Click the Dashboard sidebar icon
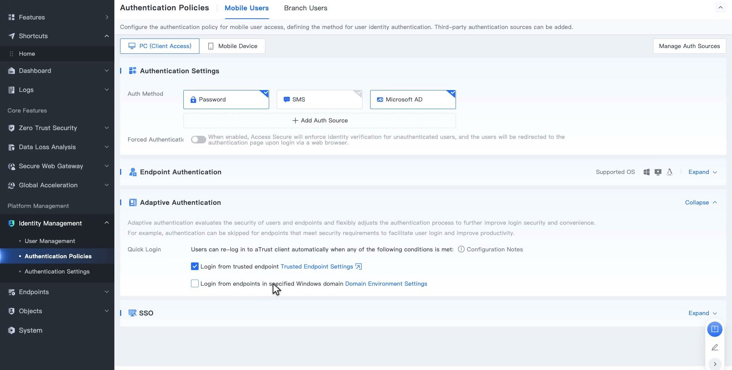This screenshot has width=732, height=370. coord(11,71)
